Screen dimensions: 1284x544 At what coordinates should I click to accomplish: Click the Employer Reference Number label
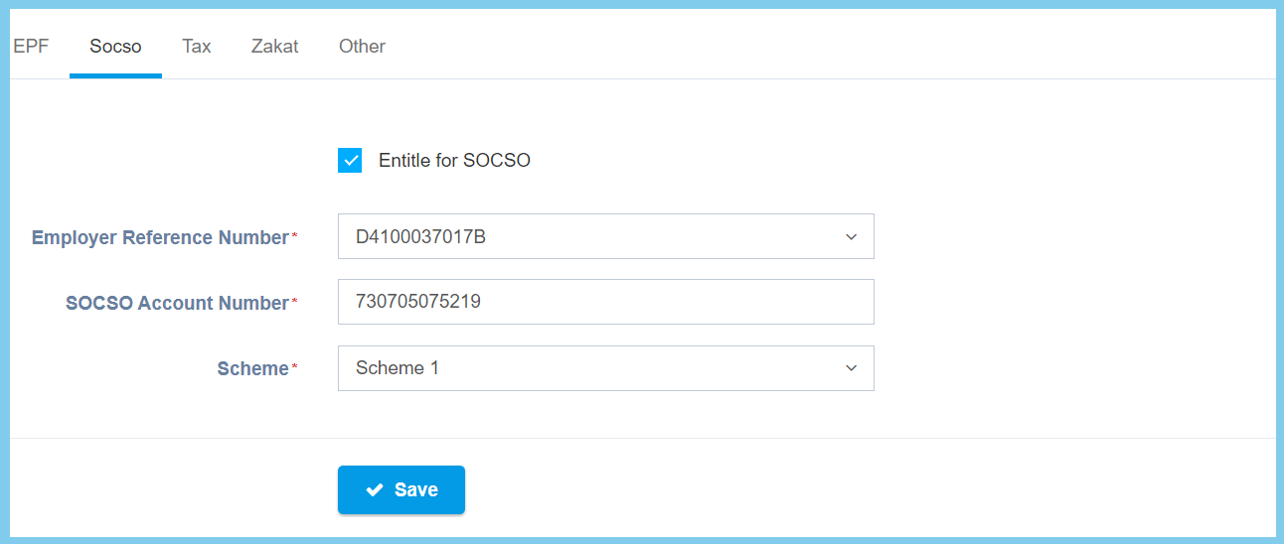tap(160, 238)
